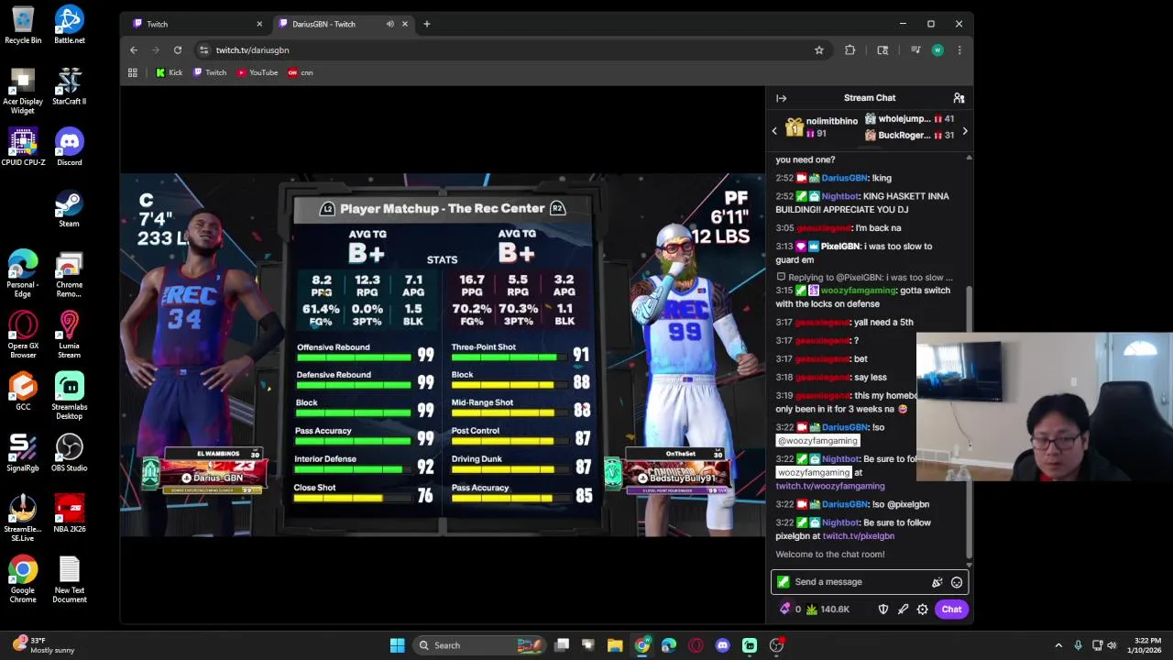Open CPUID CPU-Z desktop icon
1173x660 pixels.
(23, 148)
